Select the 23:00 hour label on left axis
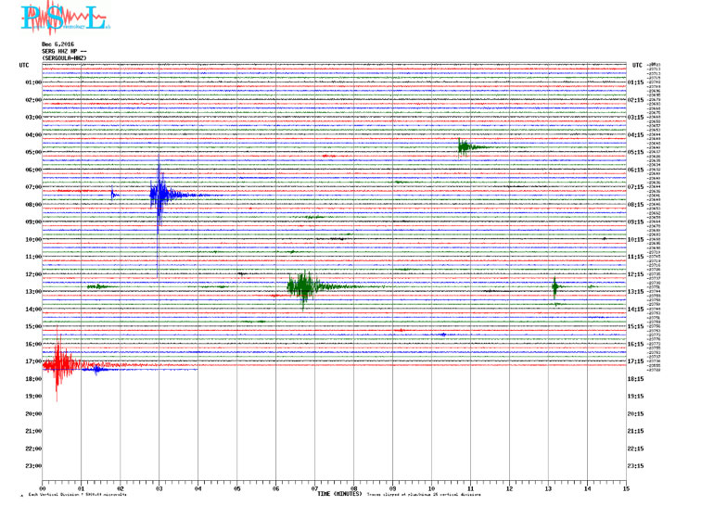 coord(32,466)
